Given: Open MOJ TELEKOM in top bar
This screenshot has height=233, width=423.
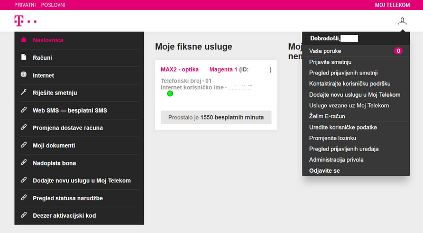Looking at the screenshot, I should click(392, 5).
